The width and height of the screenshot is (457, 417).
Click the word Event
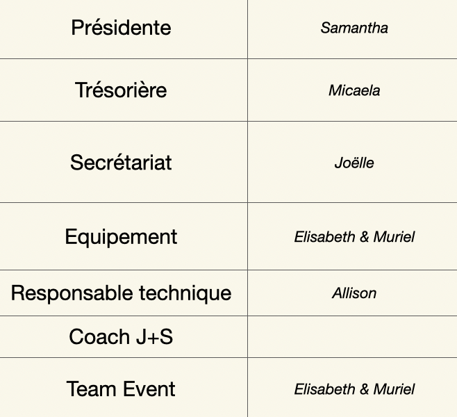150,389
